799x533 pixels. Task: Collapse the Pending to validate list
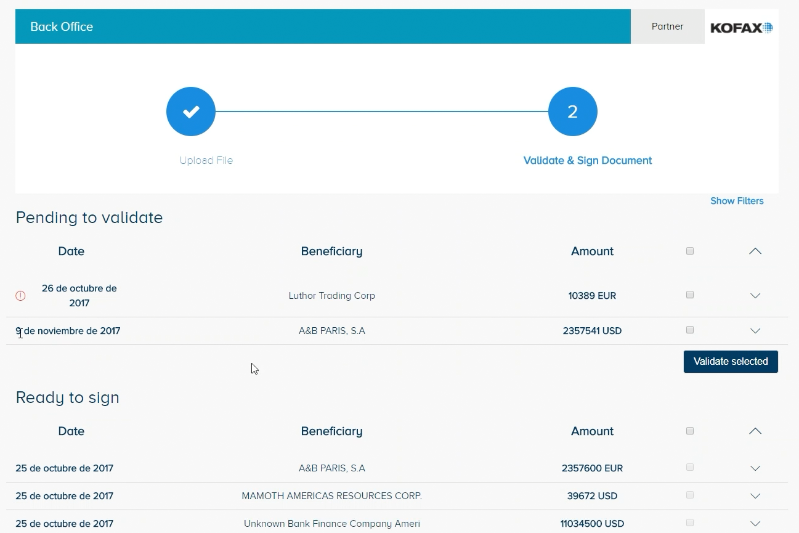pyautogui.click(x=755, y=251)
